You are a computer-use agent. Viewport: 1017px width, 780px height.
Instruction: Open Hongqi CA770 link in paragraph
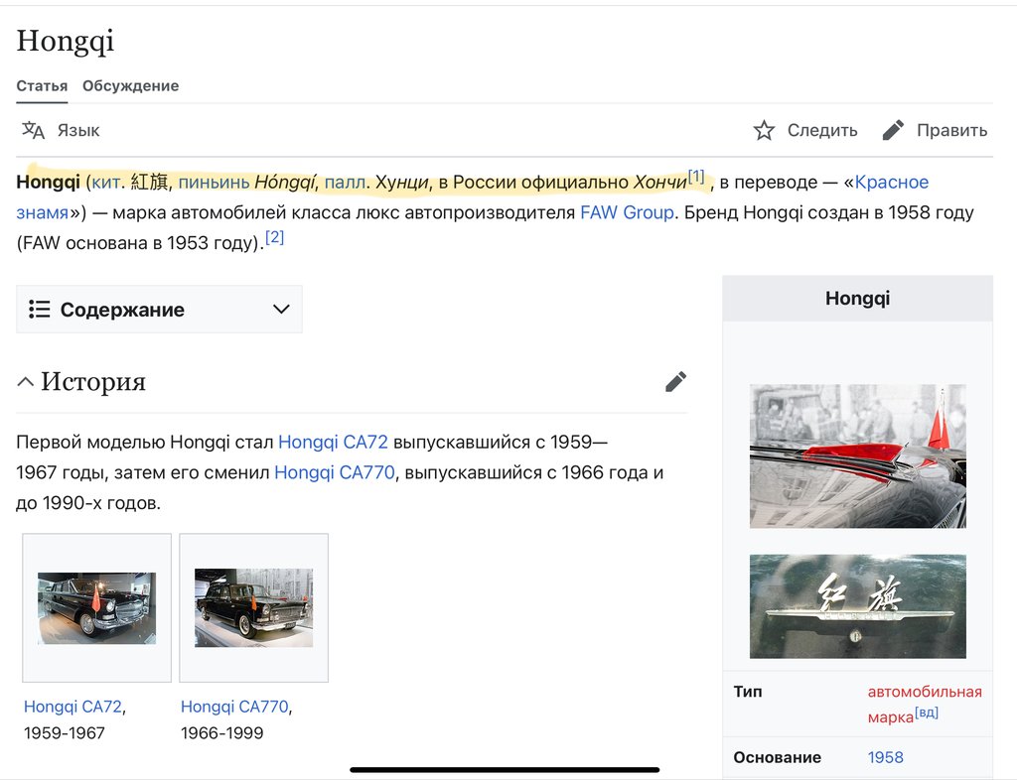point(335,472)
